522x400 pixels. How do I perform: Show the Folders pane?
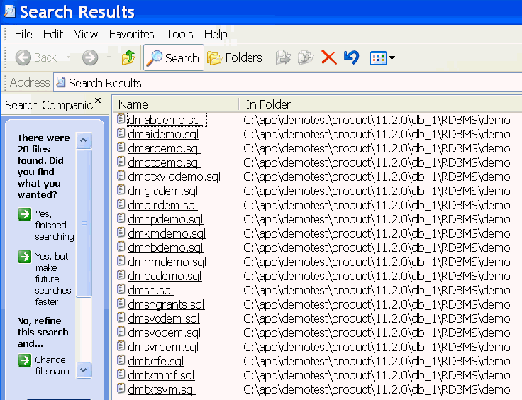(x=235, y=58)
